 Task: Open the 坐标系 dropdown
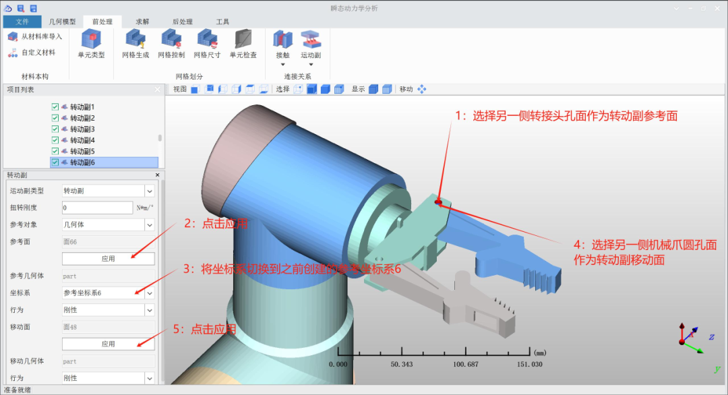coord(150,293)
